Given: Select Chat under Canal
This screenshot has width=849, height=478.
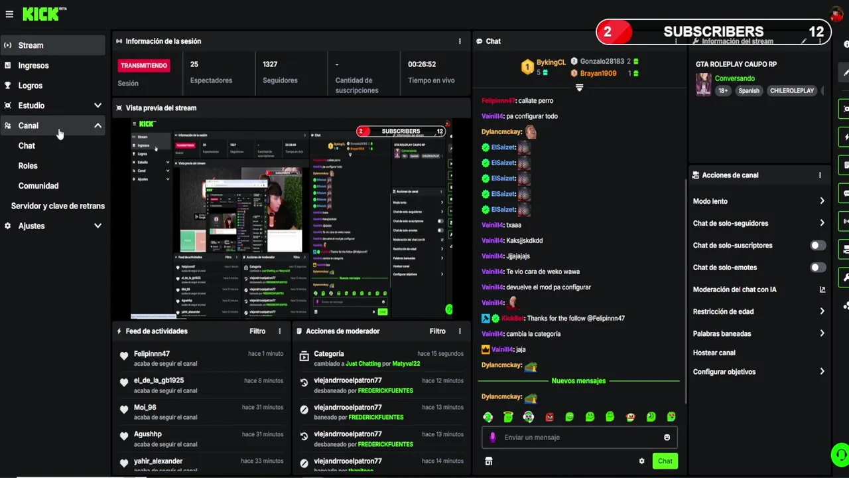Looking at the screenshot, I should [27, 145].
